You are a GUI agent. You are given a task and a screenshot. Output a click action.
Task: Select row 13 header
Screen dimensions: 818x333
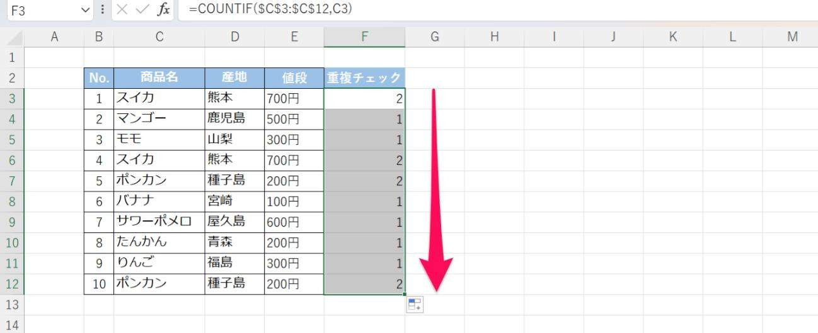click(x=12, y=305)
